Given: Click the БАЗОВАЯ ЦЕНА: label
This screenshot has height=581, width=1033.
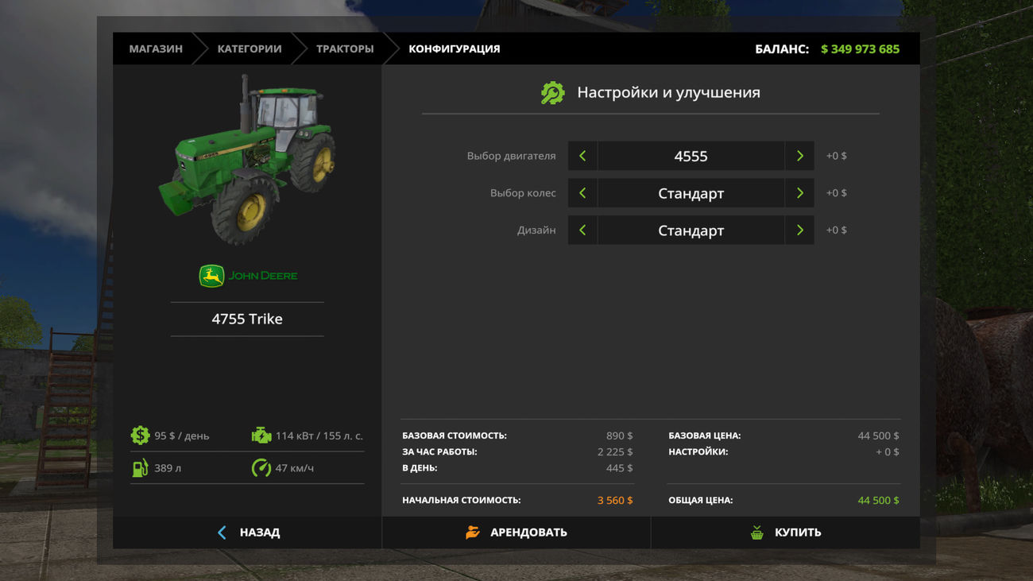Looking at the screenshot, I should 705,436.
